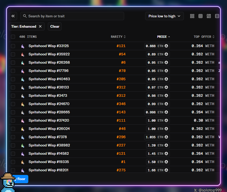
Task: Click the 0.264 WETH offer for Wisp #33125
Action: tap(203, 46)
